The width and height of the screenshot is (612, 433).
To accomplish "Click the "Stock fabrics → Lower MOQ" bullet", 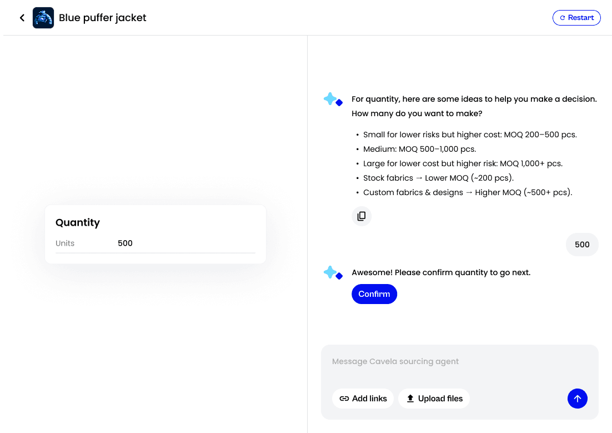I will [x=438, y=178].
